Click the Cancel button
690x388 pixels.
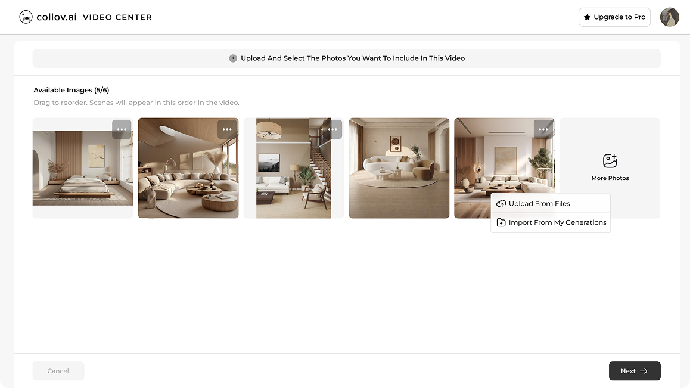pos(58,371)
